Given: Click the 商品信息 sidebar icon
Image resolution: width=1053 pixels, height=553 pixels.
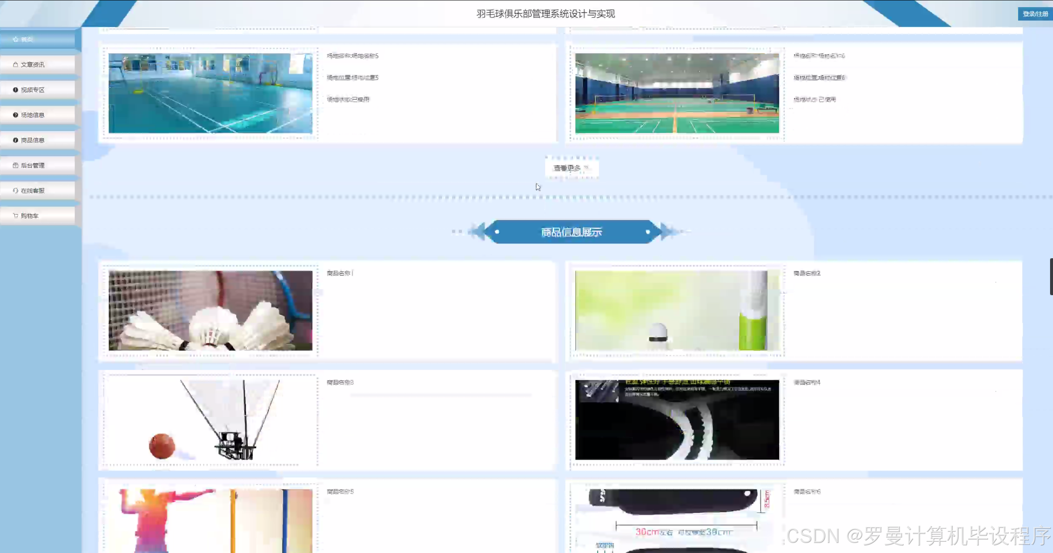Looking at the screenshot, I should pos(16,140).
